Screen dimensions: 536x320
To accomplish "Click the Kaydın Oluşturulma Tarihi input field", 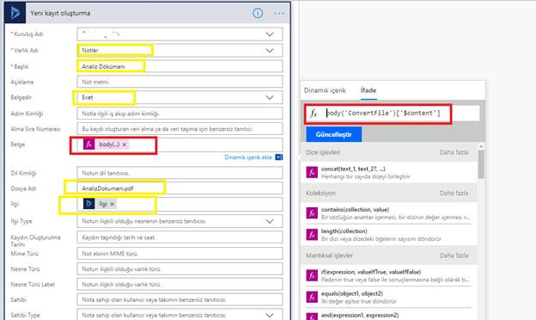I will (x=180, y=237).
